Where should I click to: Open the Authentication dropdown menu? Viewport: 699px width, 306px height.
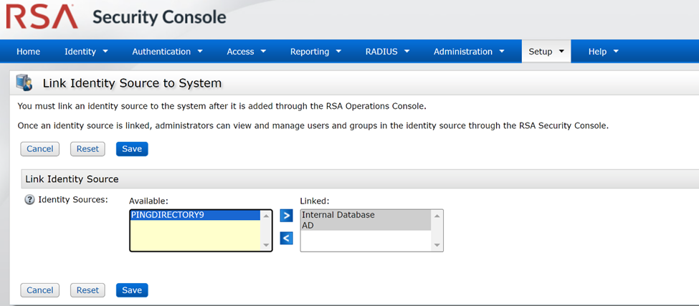[167, 52]
